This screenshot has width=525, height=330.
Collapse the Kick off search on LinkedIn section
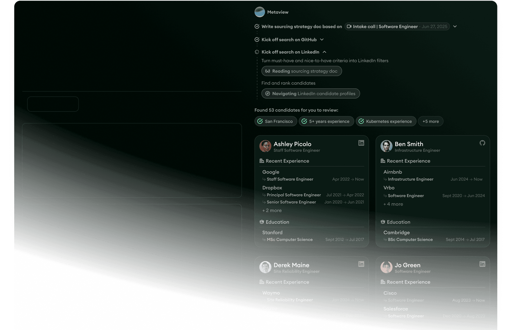(x=325, y=52)
